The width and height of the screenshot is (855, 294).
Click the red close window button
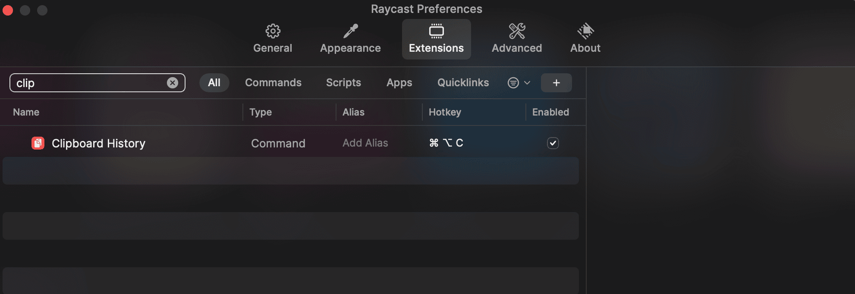click(8, 10)
